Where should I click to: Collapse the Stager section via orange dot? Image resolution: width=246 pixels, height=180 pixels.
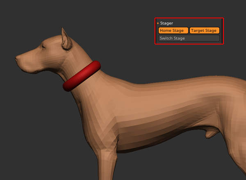tap(158, 23)
